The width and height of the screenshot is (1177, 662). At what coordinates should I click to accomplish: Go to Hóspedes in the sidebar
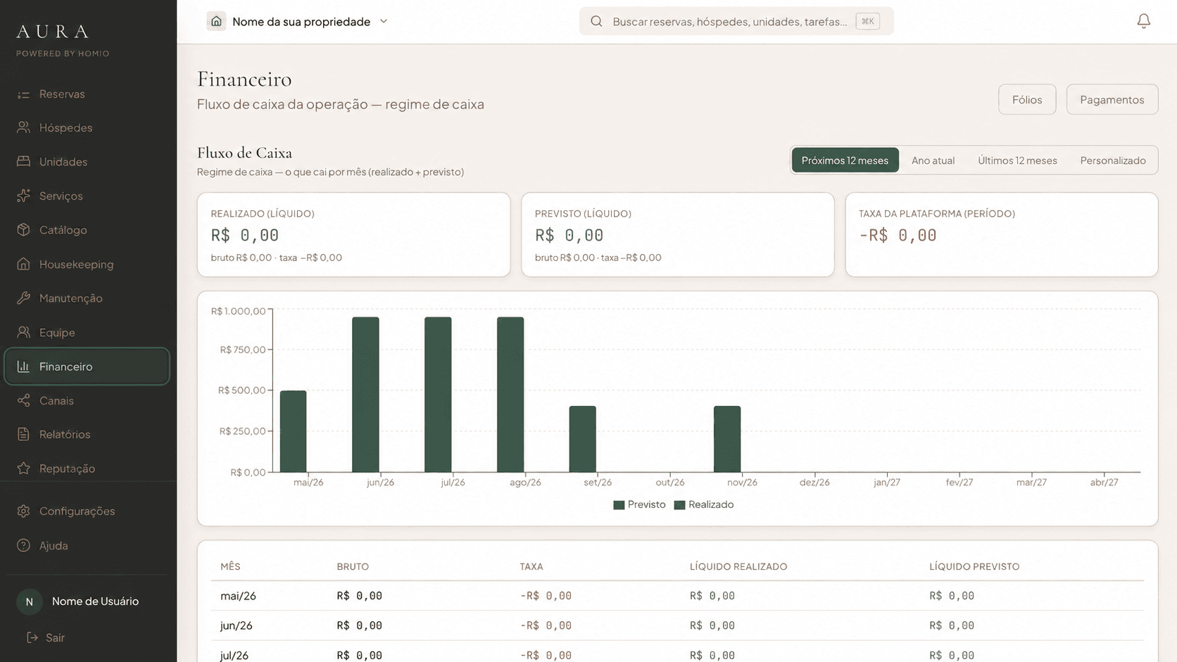pos(87,127)
